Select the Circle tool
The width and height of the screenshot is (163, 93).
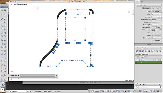pos(2,26)
